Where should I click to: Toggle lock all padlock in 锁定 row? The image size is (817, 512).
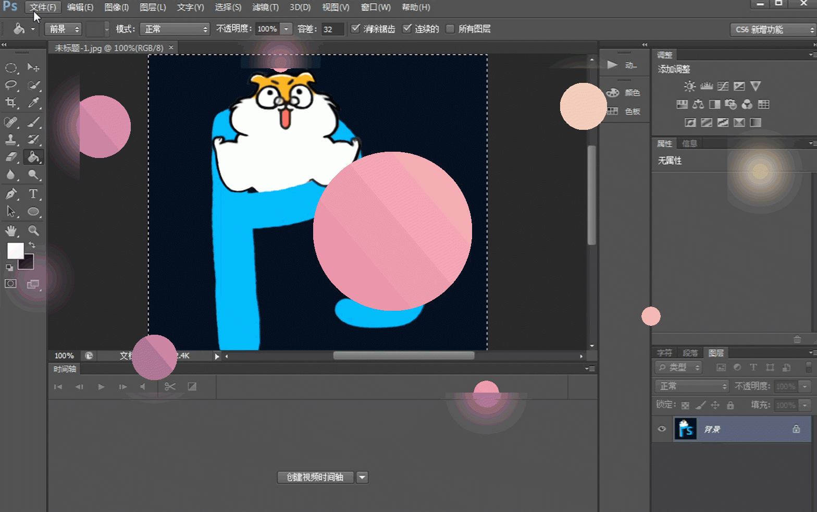click(x=731, y=405)
